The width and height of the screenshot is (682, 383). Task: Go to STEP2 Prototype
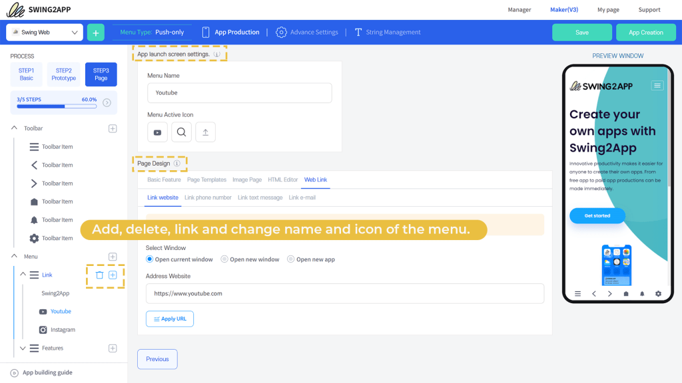63,74
